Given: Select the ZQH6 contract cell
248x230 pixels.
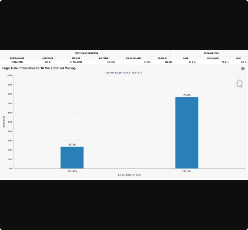Looking at the screenshot, I should click(x=48, y=62).
